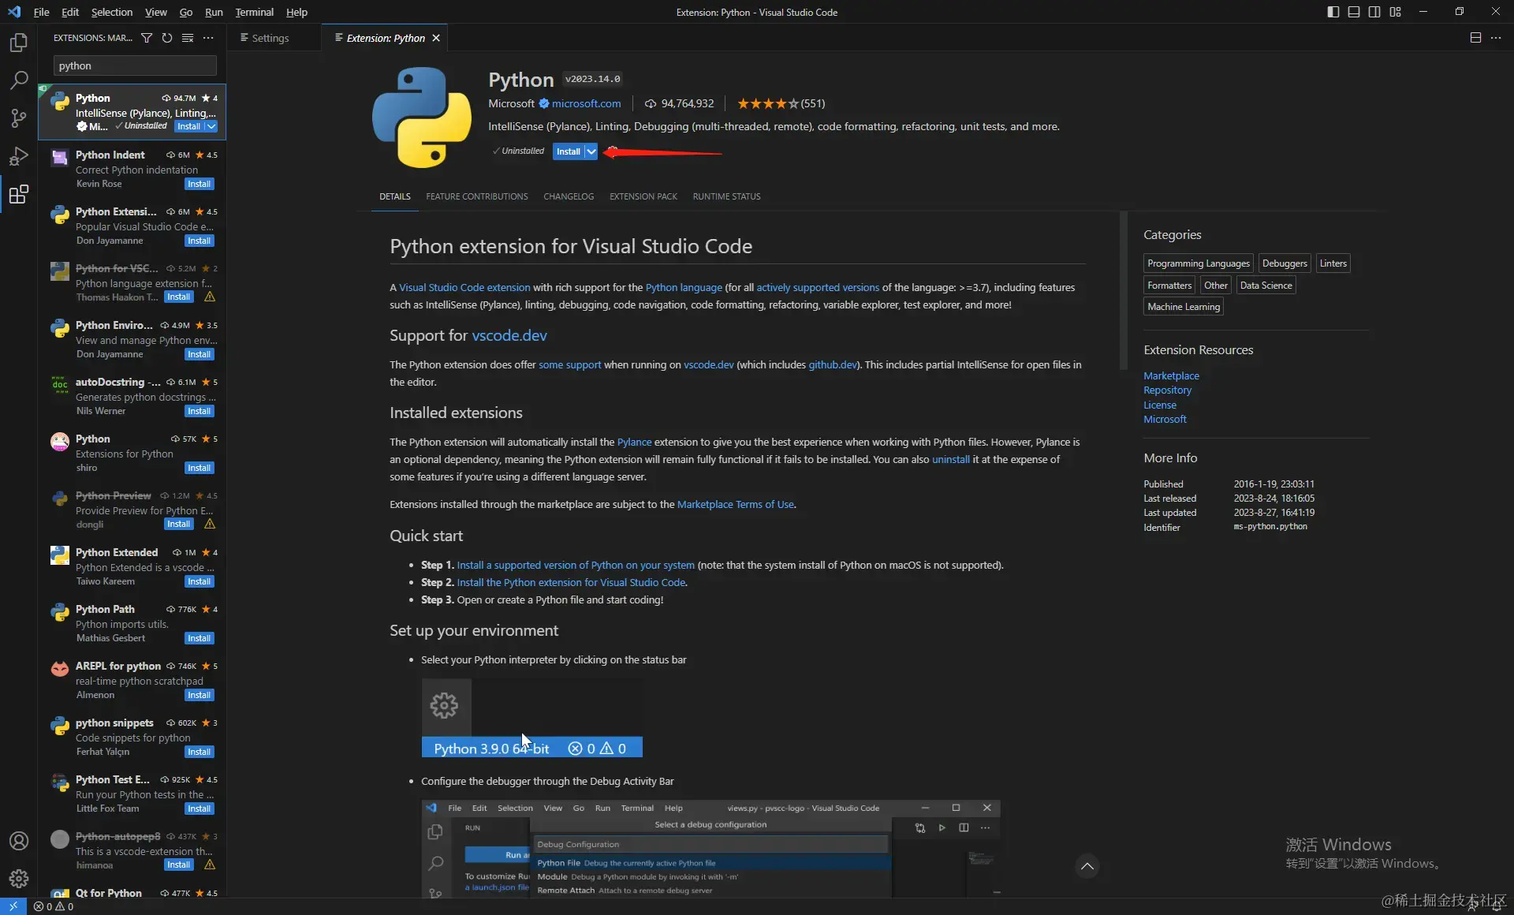Open Install dropdown arrow in Python sidebar item
This screenshot has width=1514, height=915.
(x=211, y=126)
